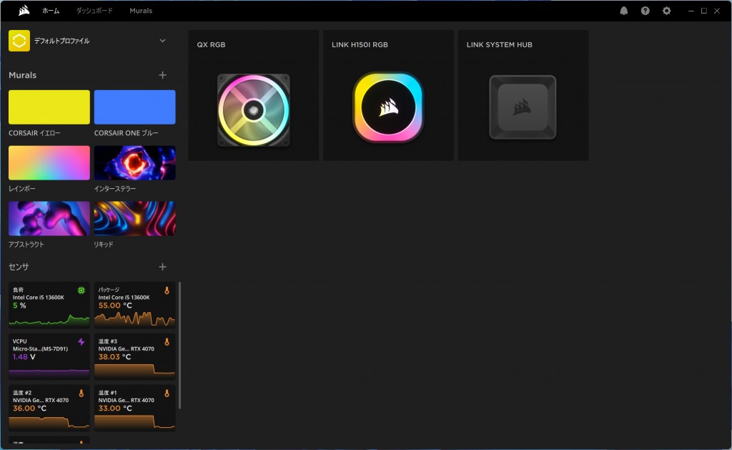Click the Corsair sails logo in the title bar
This screenshot has width=732, height=450.
click(24, 10)
